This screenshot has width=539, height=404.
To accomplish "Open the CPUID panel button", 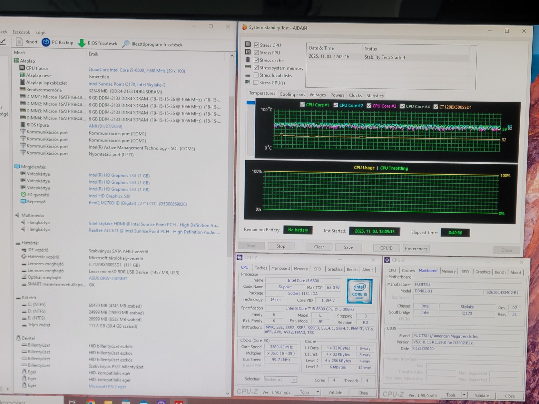I will click(386, 248).
